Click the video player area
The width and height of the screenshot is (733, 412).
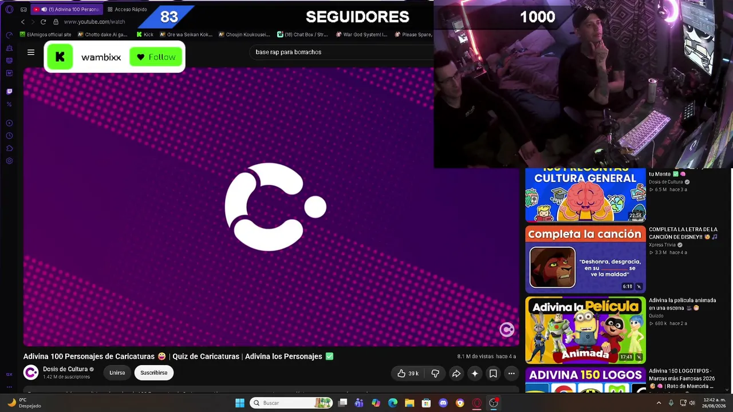coord(271,207)
